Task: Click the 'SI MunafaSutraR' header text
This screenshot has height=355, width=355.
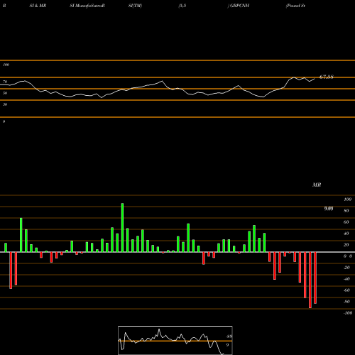Action: coord(87,6)
